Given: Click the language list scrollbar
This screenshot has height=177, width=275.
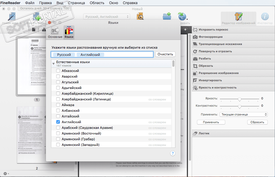Looking at the screenshot, I should click(x=173, y=64).
